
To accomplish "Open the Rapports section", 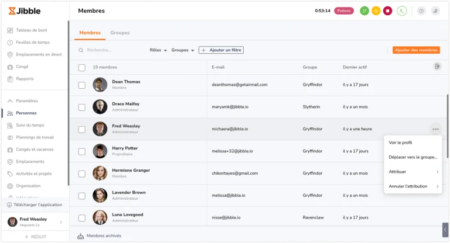I will tap(25, 79).
